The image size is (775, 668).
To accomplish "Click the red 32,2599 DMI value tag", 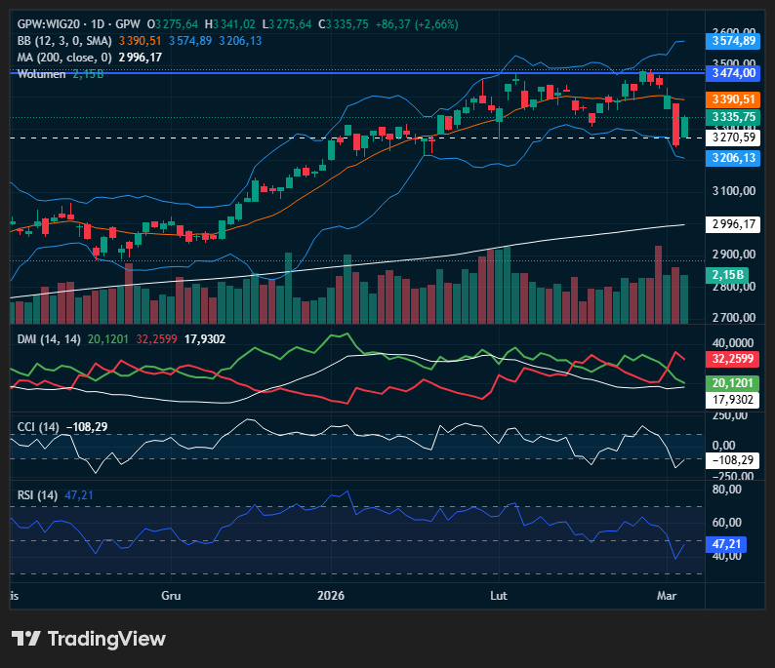I will click(734, 359).
